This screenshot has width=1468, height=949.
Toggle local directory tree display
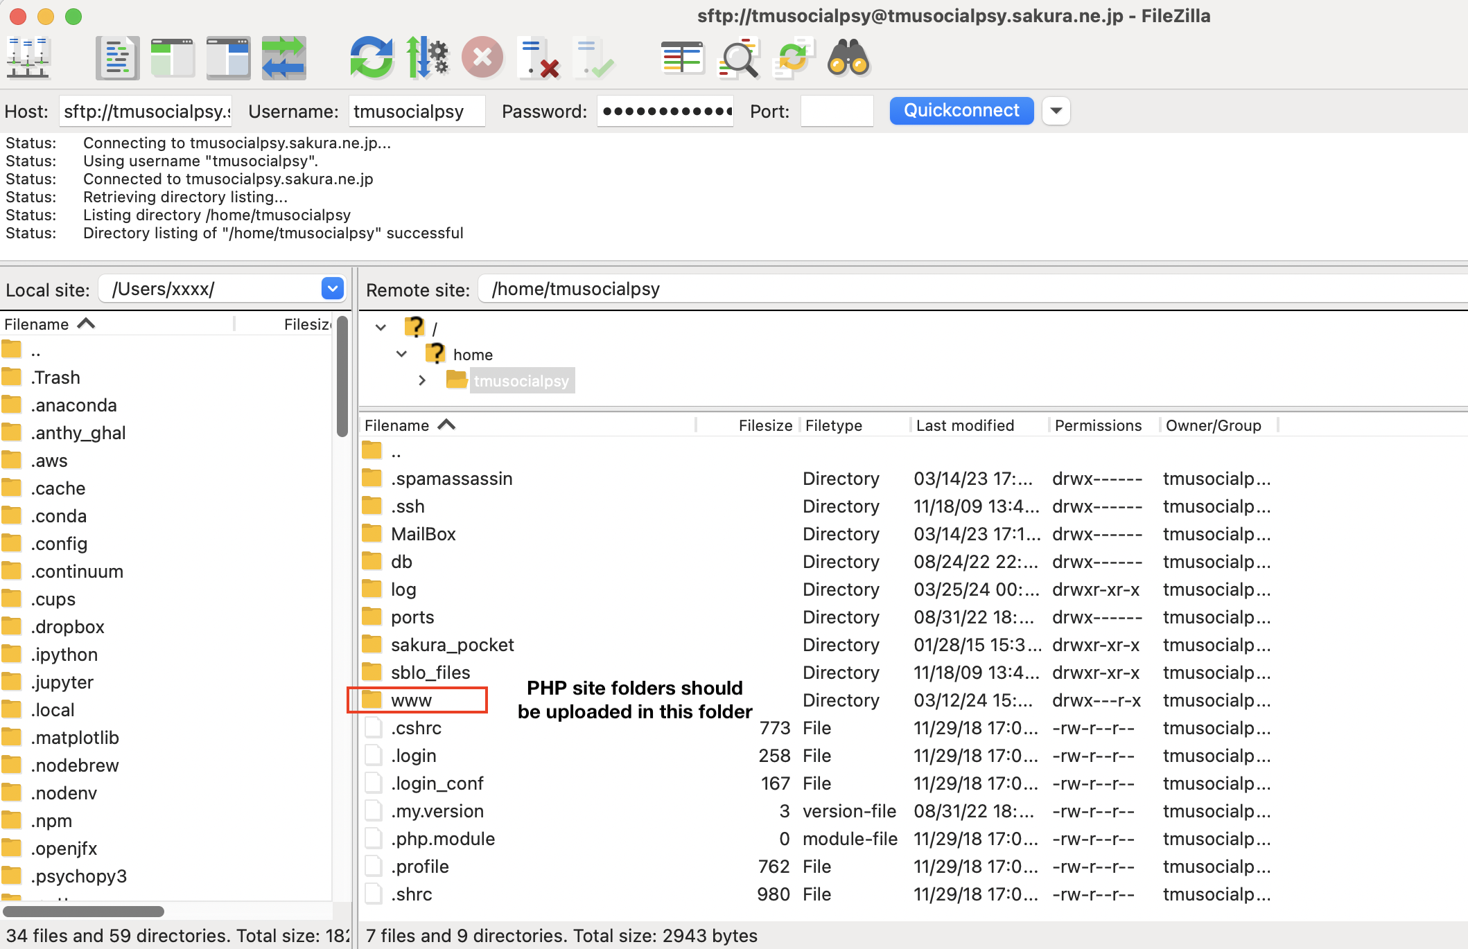pos(173,58)
